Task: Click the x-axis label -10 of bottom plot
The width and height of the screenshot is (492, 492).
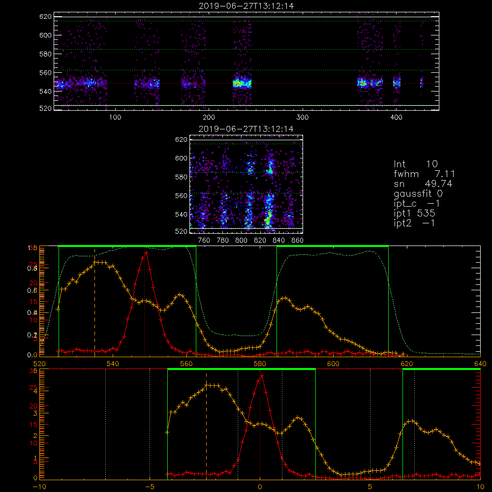Action: click(39, 487)
